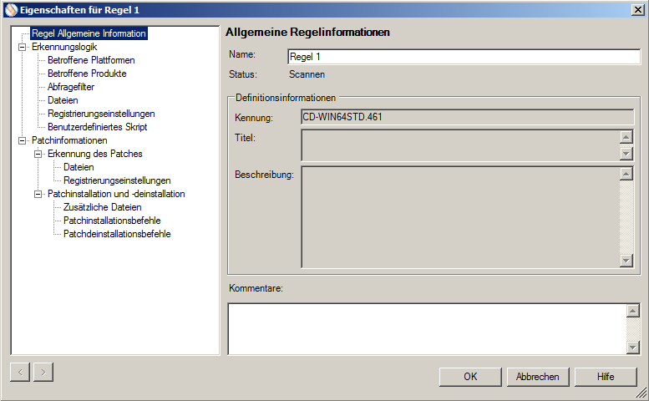Image resolution: width=649 pixels, height=401 pixels.
Task: Click the application icon in title bar
Action: point(11,10)
